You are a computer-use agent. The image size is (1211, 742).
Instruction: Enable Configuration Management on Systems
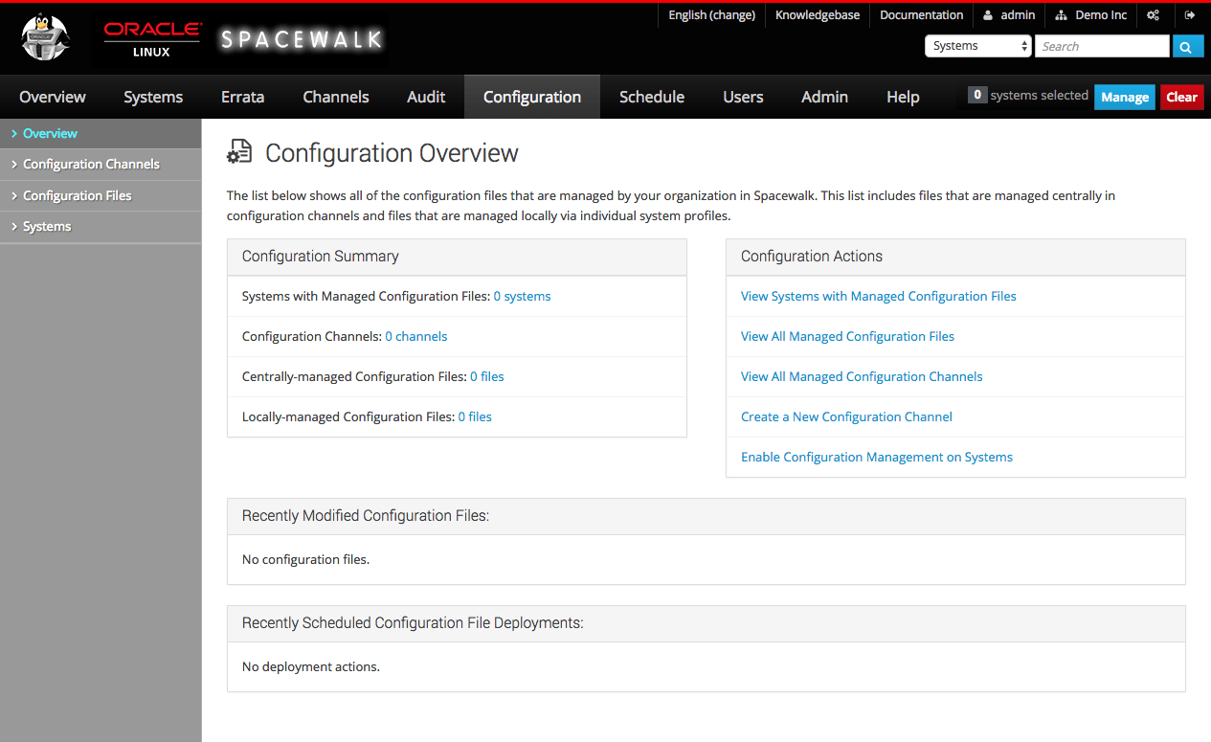point(877,457)
